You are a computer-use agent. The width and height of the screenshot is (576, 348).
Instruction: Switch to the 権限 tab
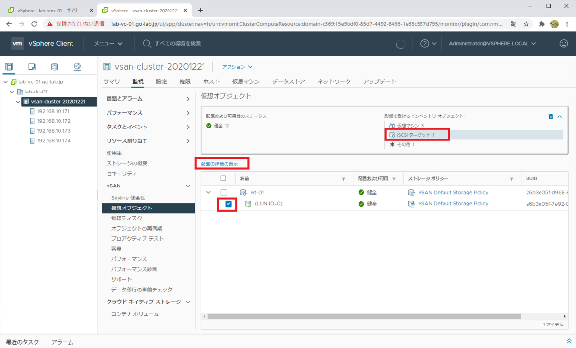185,81
